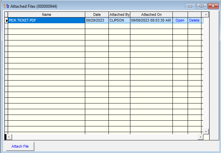221x153 pixels.
Task: Sort by the Name column header
Action: [x=46, y=14]
